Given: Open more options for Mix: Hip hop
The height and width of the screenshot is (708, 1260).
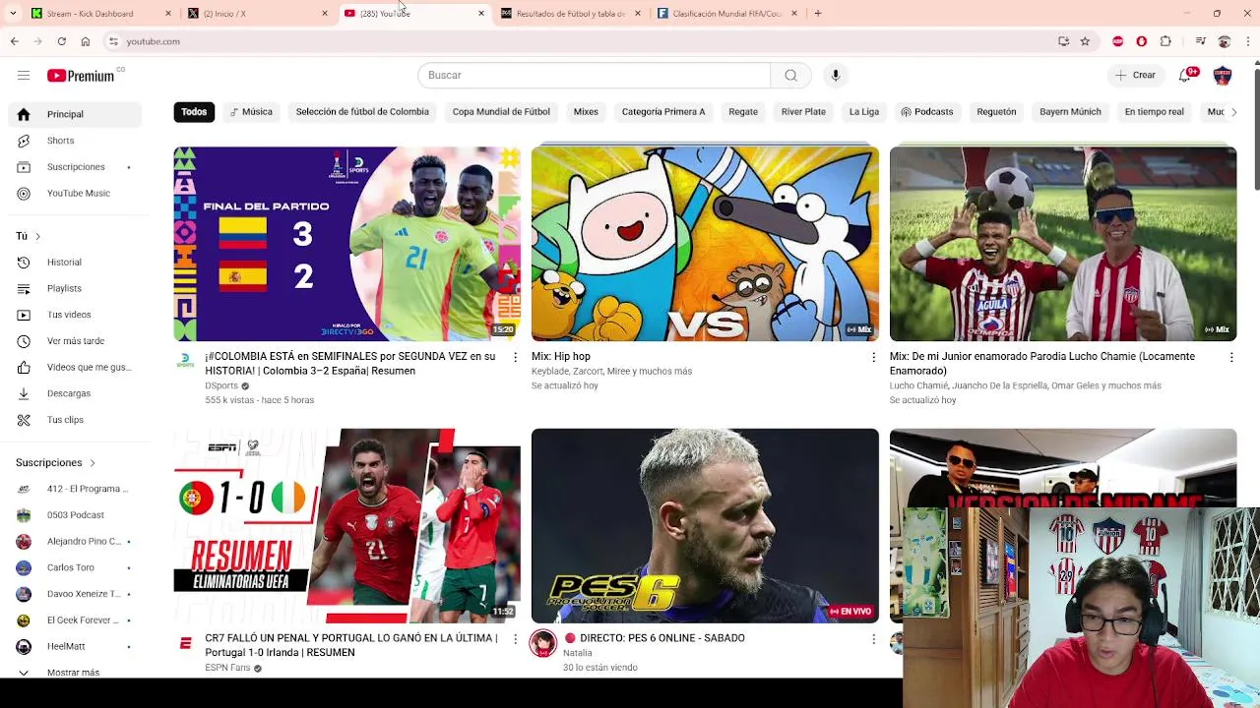Looking at the screenshot, I should [x=873, y=357].
